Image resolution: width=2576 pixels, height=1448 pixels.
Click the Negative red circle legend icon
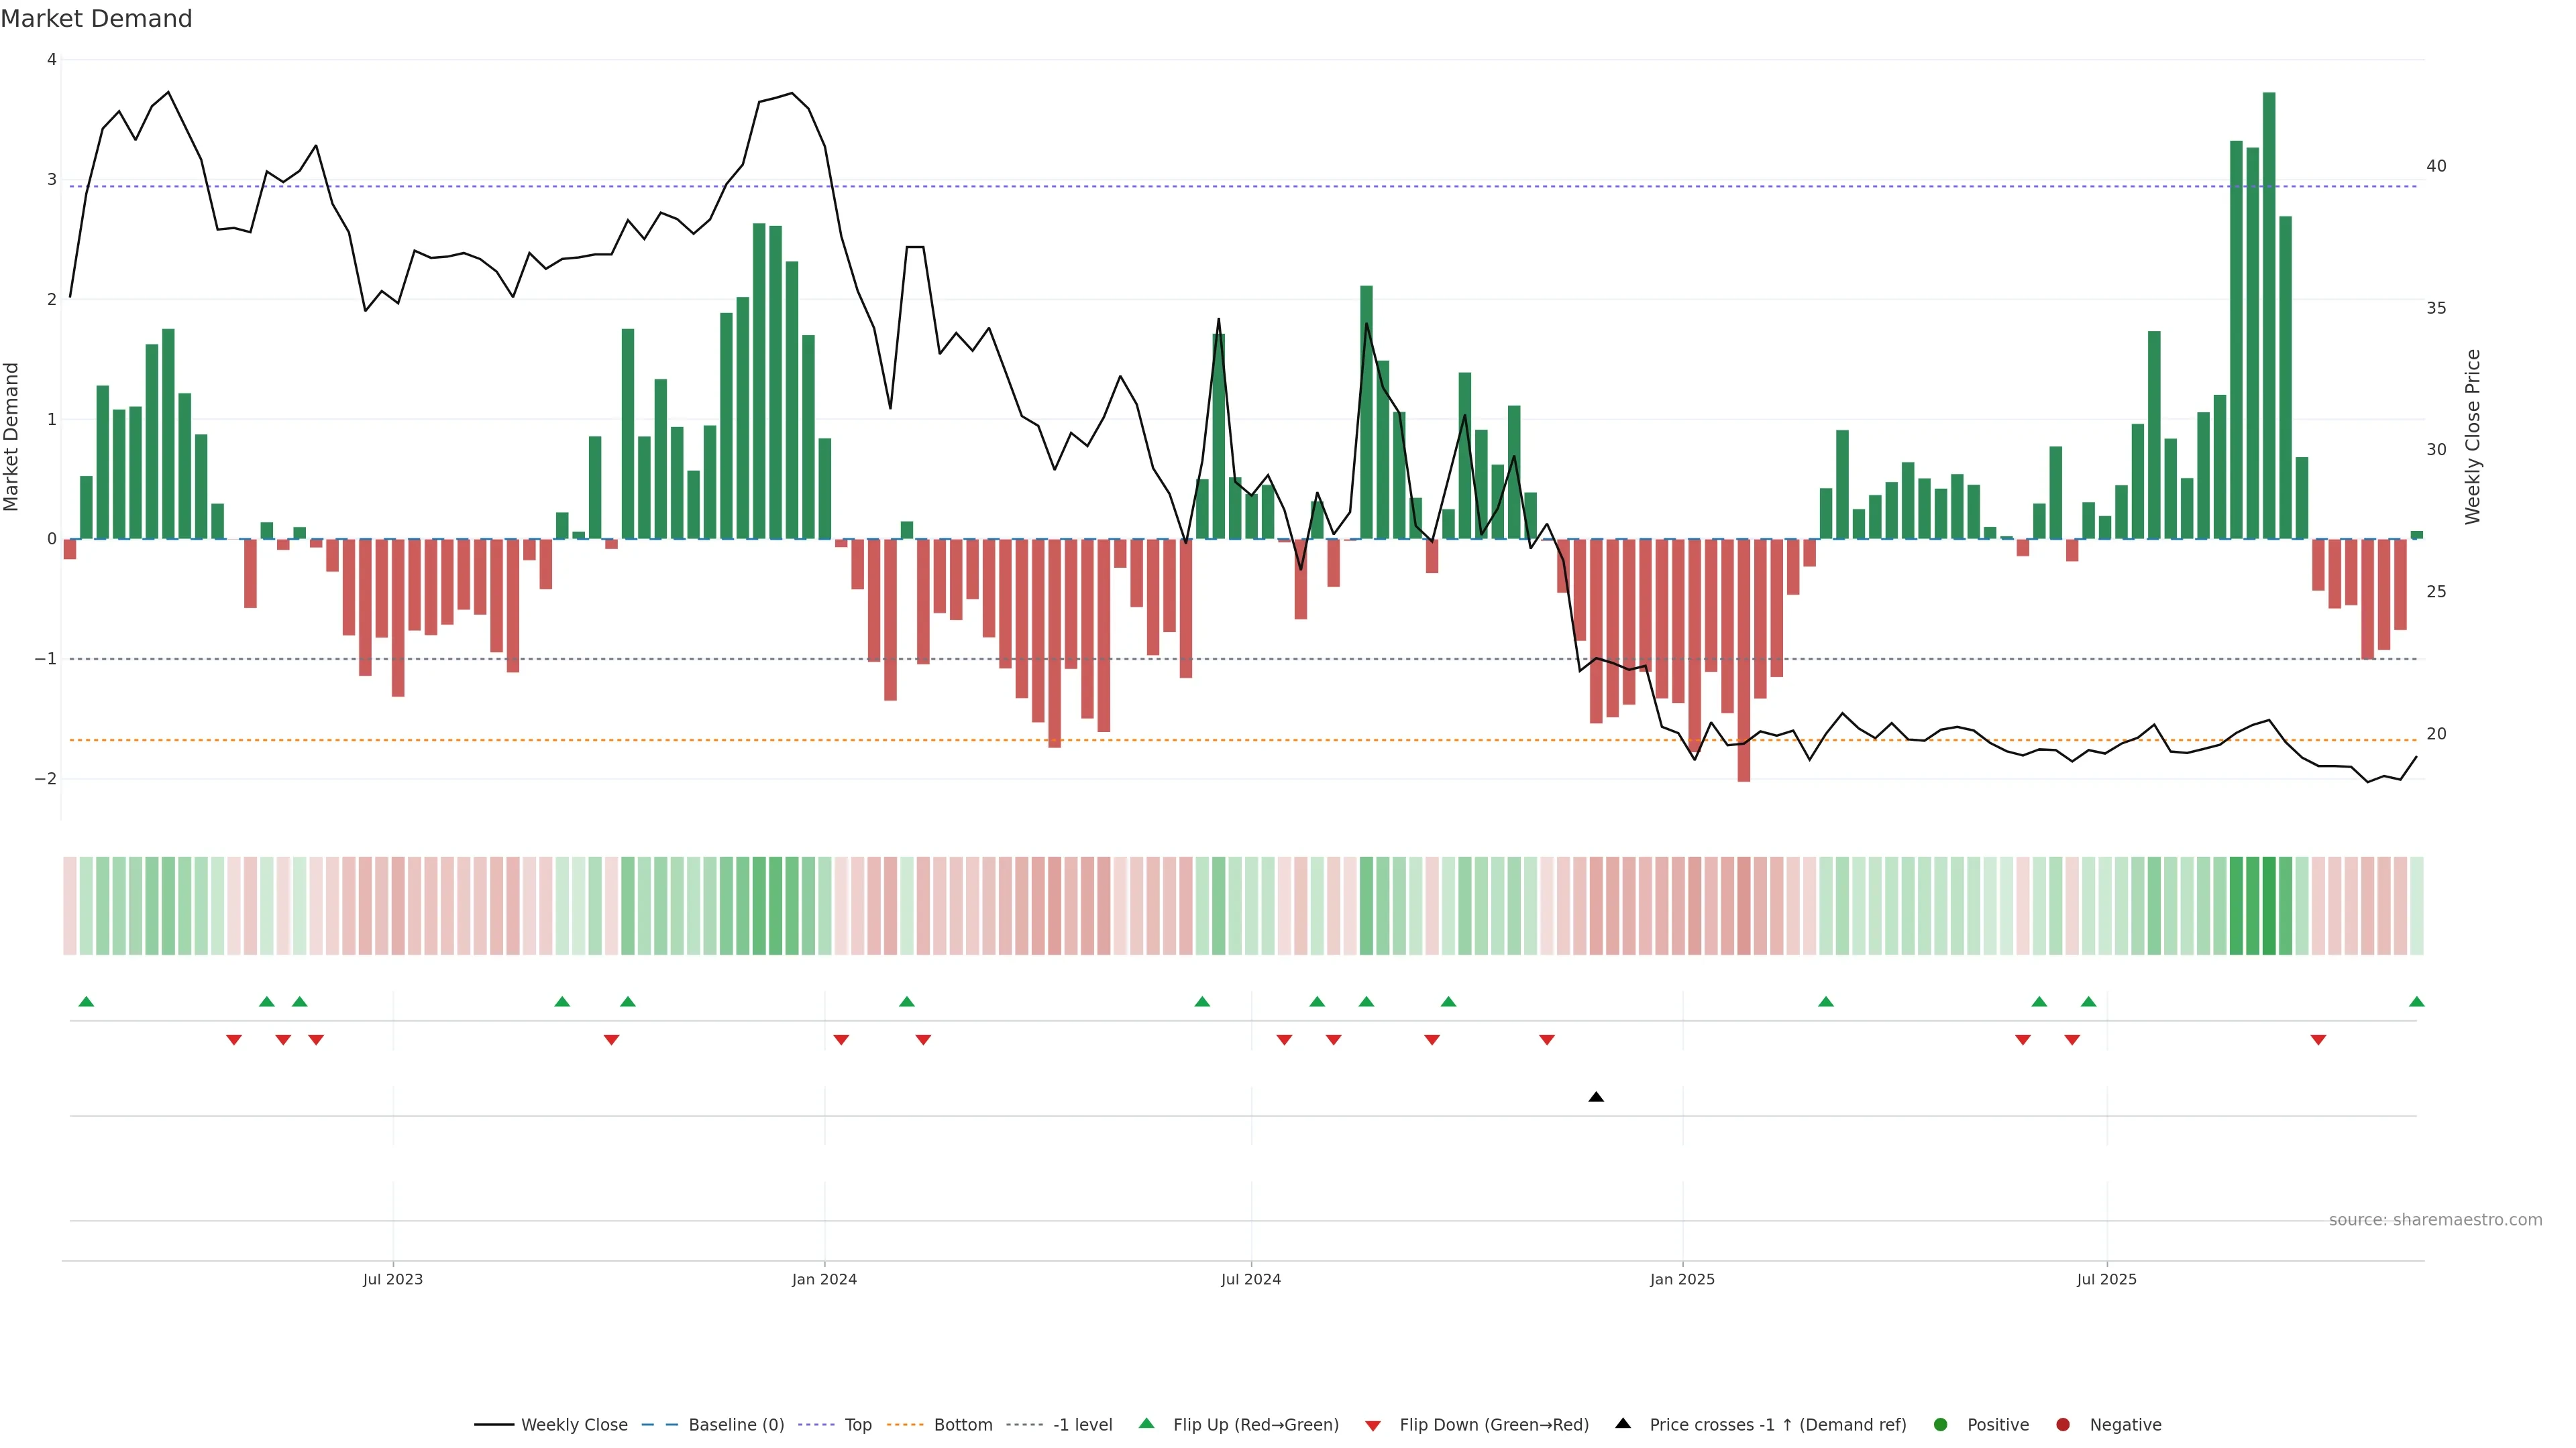pos(2063,1425)
